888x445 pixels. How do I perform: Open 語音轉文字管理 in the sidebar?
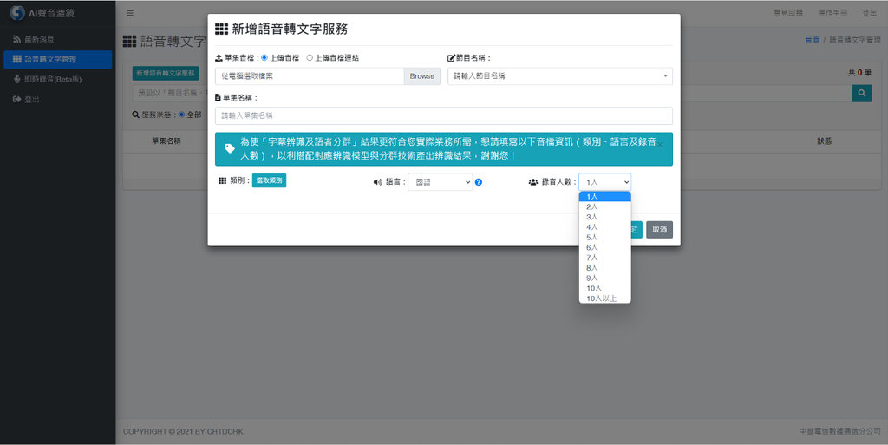coord(58,60)
